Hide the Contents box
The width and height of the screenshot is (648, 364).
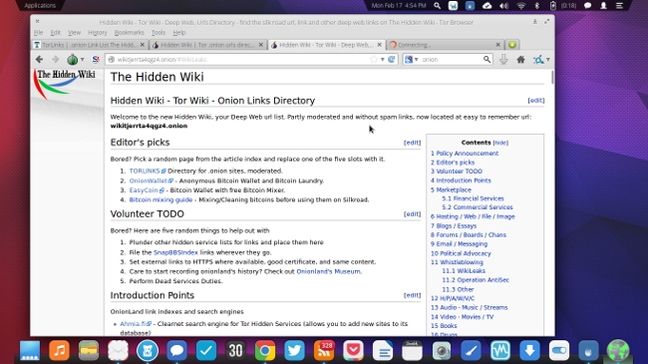500,143
